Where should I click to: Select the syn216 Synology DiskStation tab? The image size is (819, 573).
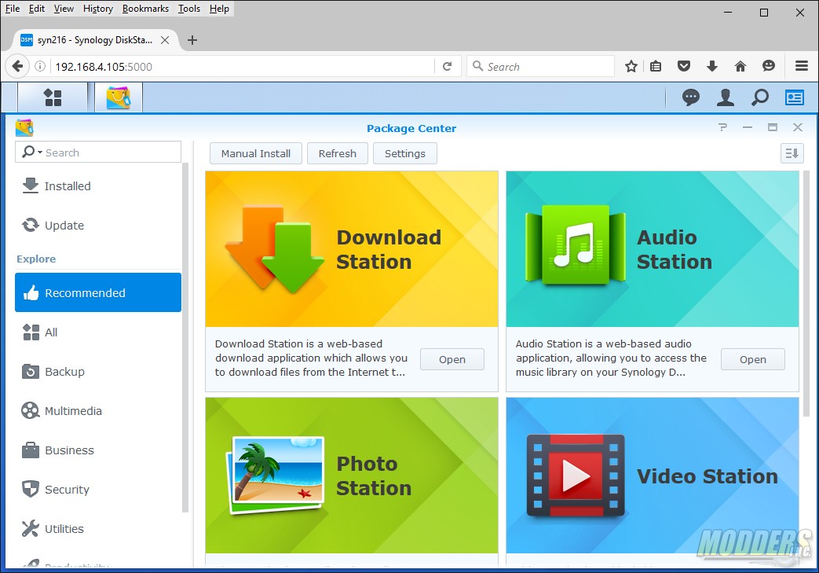tap(95, 40)
